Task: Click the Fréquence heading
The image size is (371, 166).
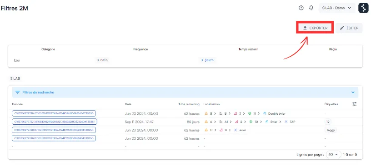Action: [140, 49]
